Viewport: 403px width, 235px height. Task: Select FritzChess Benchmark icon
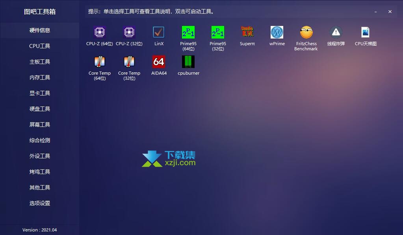pos(306,32)
